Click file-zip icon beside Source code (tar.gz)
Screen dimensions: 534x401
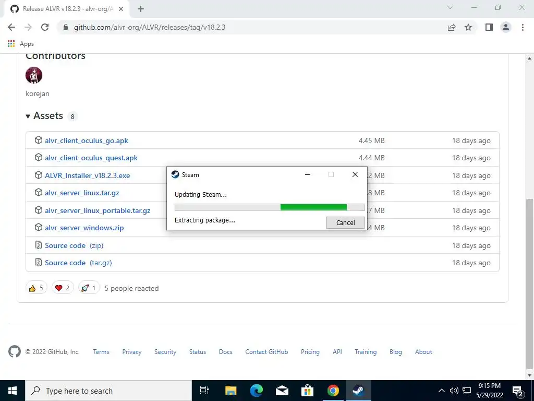(39, 263)
